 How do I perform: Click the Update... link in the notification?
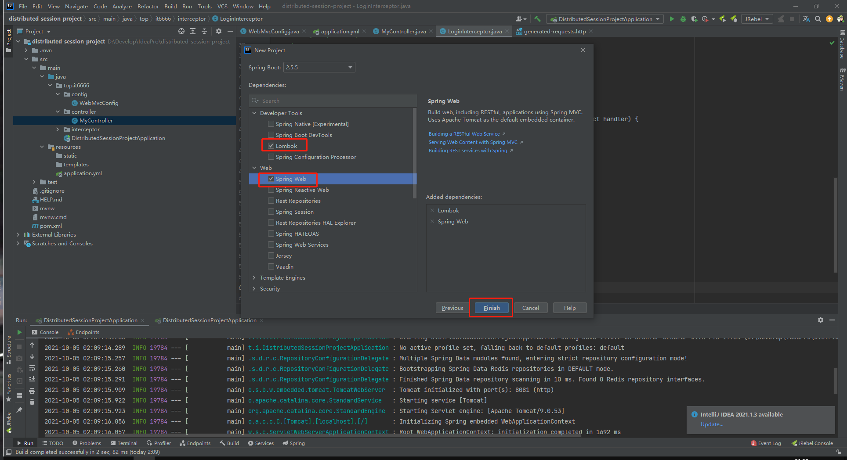pos(712,424)
